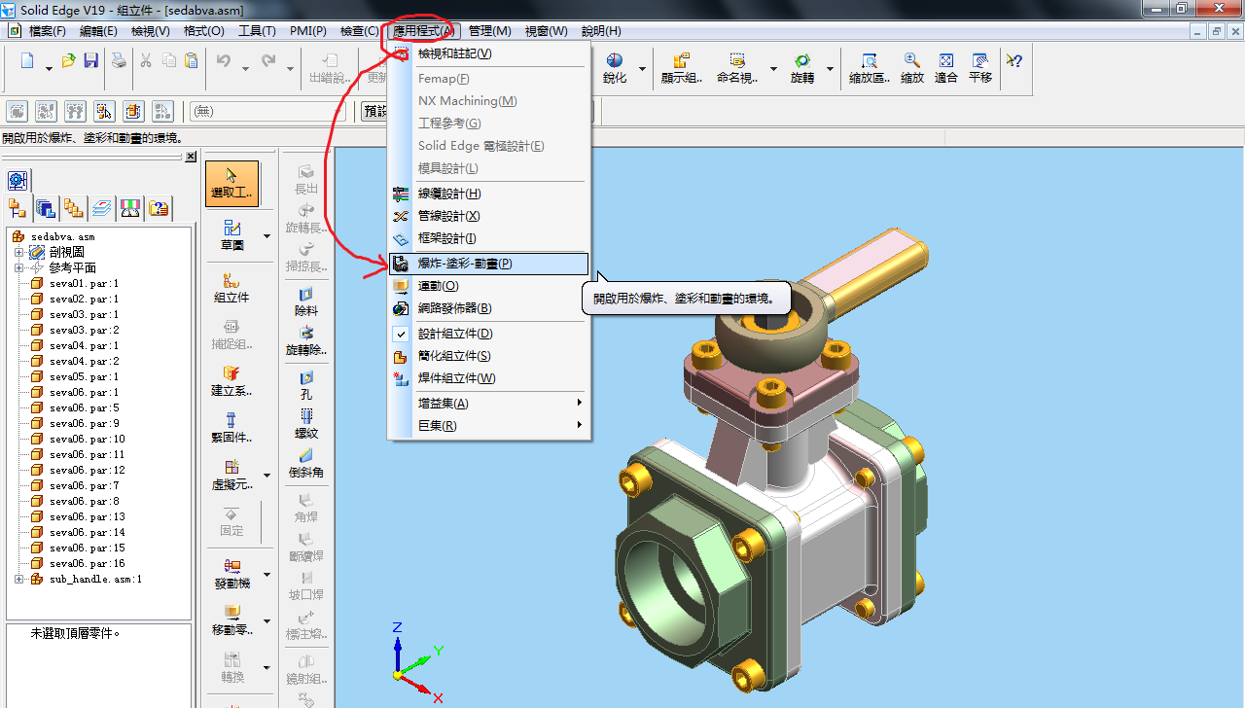The height and width of the screenshot is (708, 1245).
Task: Click the 旋轉除 revolved cutout tool
Action: click(x=306, y=340)
